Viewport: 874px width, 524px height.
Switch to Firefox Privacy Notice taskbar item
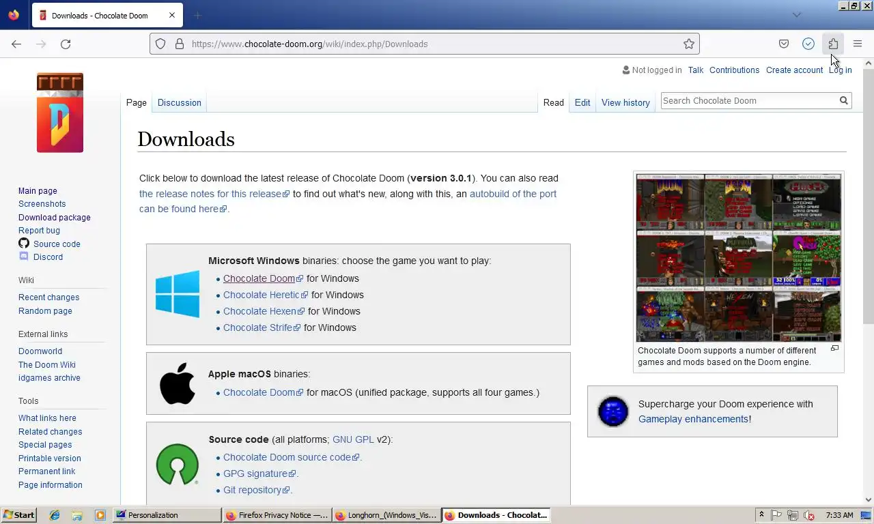pyautogui.click(x=277, y=515)
